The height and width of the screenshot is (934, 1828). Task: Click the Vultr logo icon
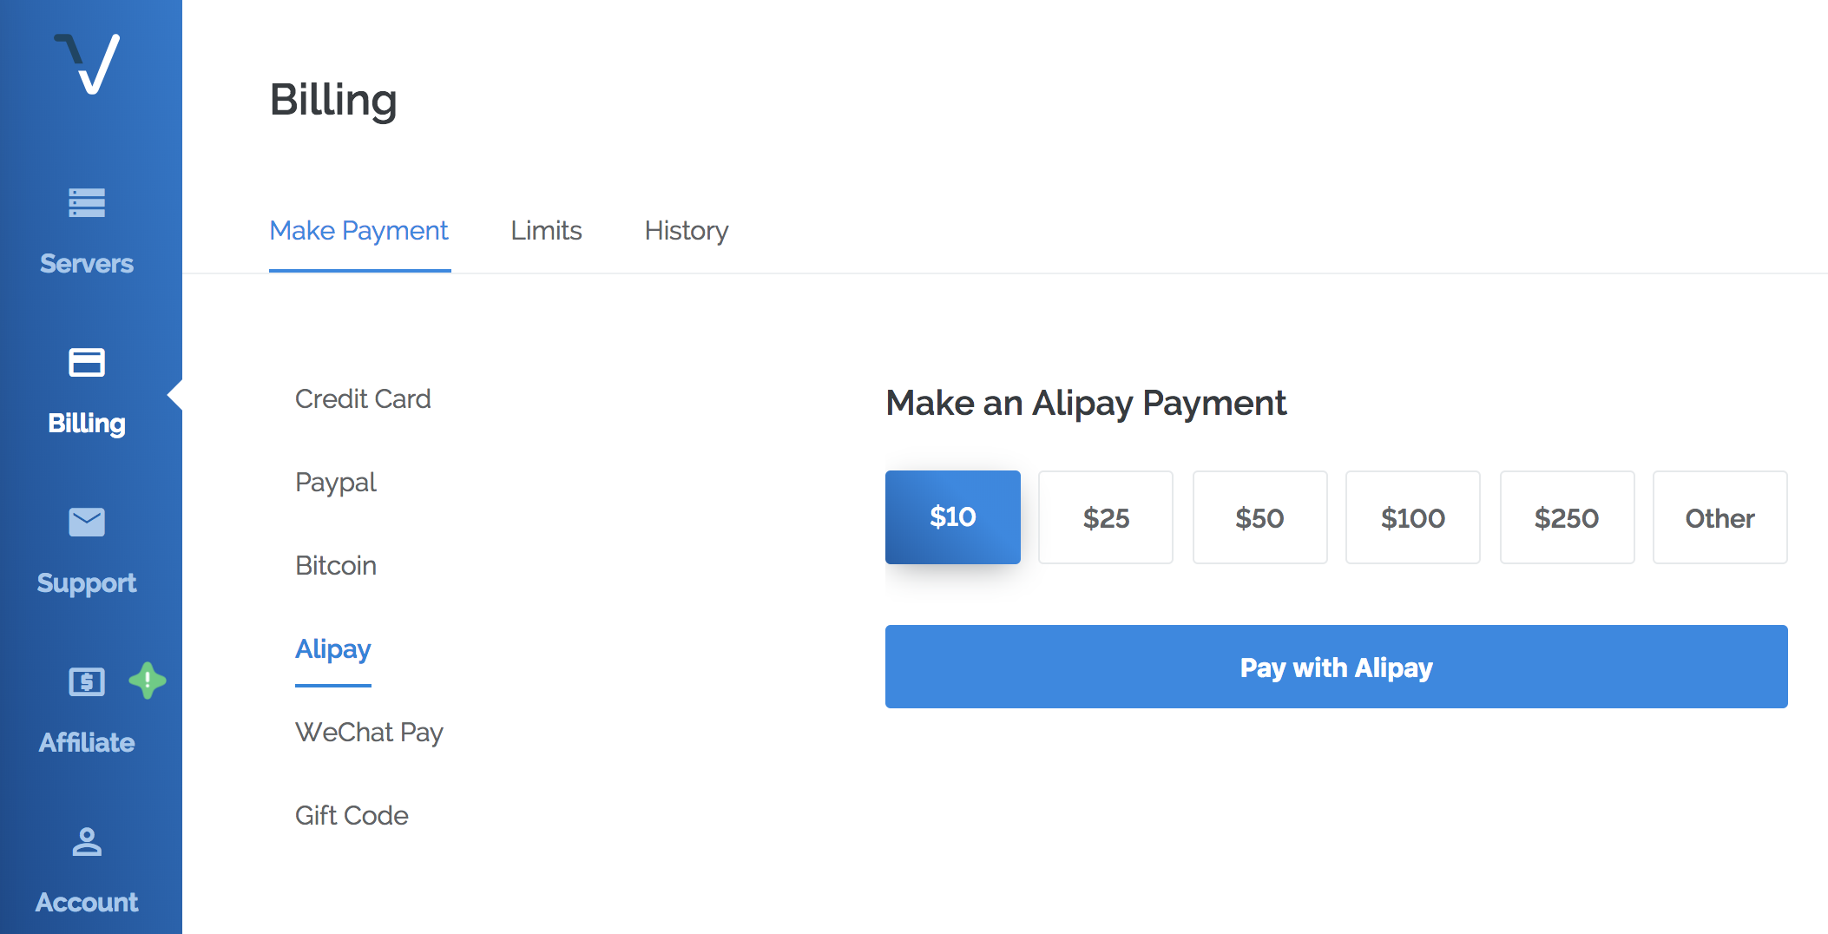click(88, 63)
